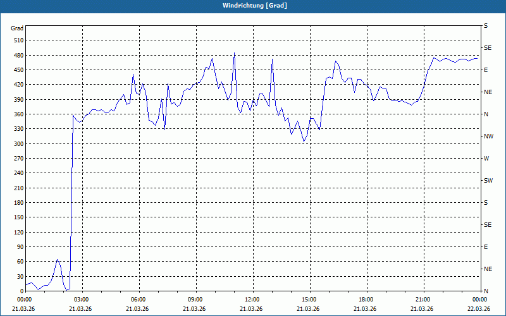
Task: Click the Windrichtung [Grad] title bar
Action: coord(253,6)
